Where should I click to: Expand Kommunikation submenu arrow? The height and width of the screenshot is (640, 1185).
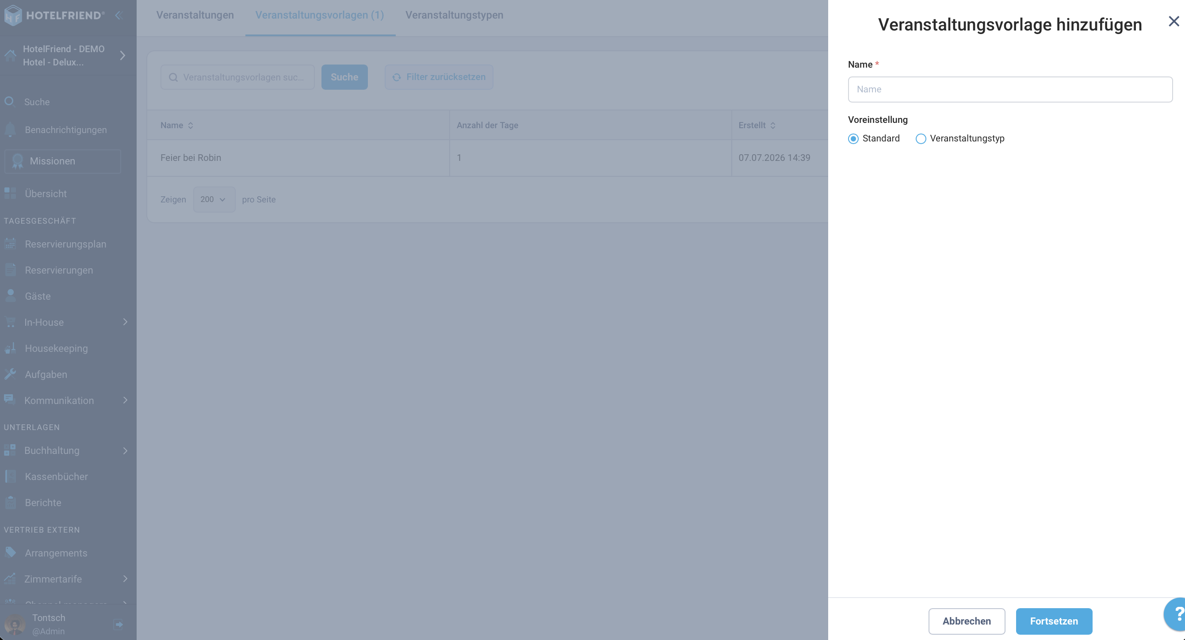pyautogui.click(x=125, y=400)
